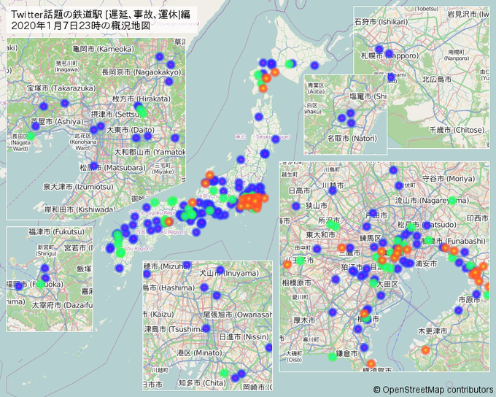Click the green marker near 長田区 (Nagata Ward)
The height and width of the screenshot is (397, 496).
pos(31,136)
